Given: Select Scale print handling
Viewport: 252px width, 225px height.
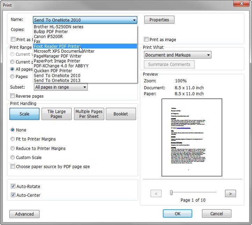Looking at the screenshot, I should (24, 114).
